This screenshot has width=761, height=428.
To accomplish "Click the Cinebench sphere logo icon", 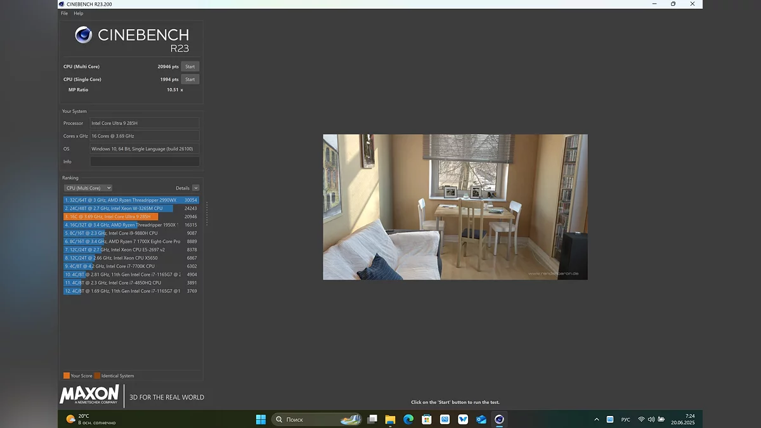I will click(83, 35).
